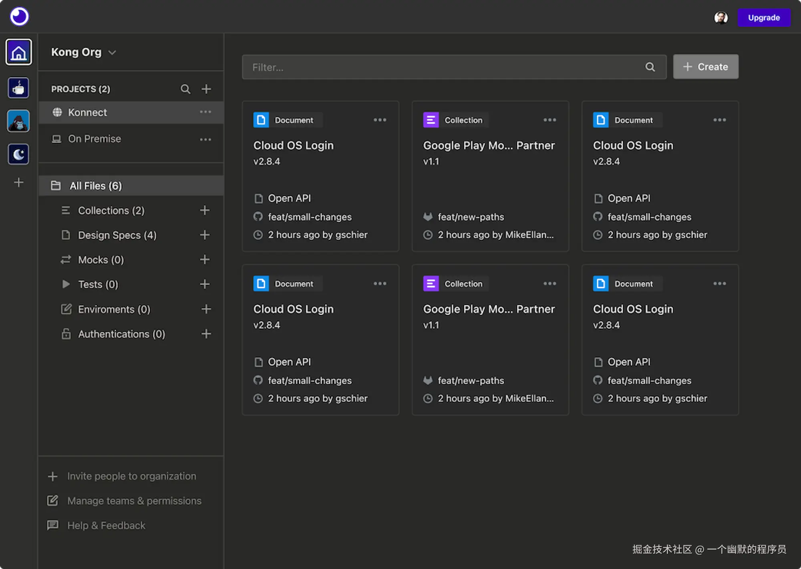This screenshot has height=569, width=801.
Task: Click Invite people to organization
Action: (x=131, y=476)
